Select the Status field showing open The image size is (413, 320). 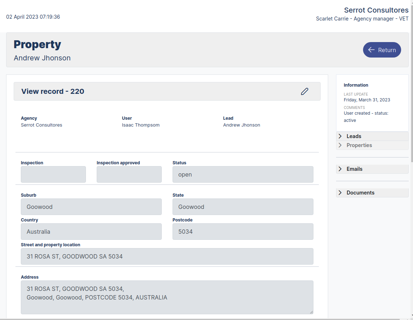point(243,174)
